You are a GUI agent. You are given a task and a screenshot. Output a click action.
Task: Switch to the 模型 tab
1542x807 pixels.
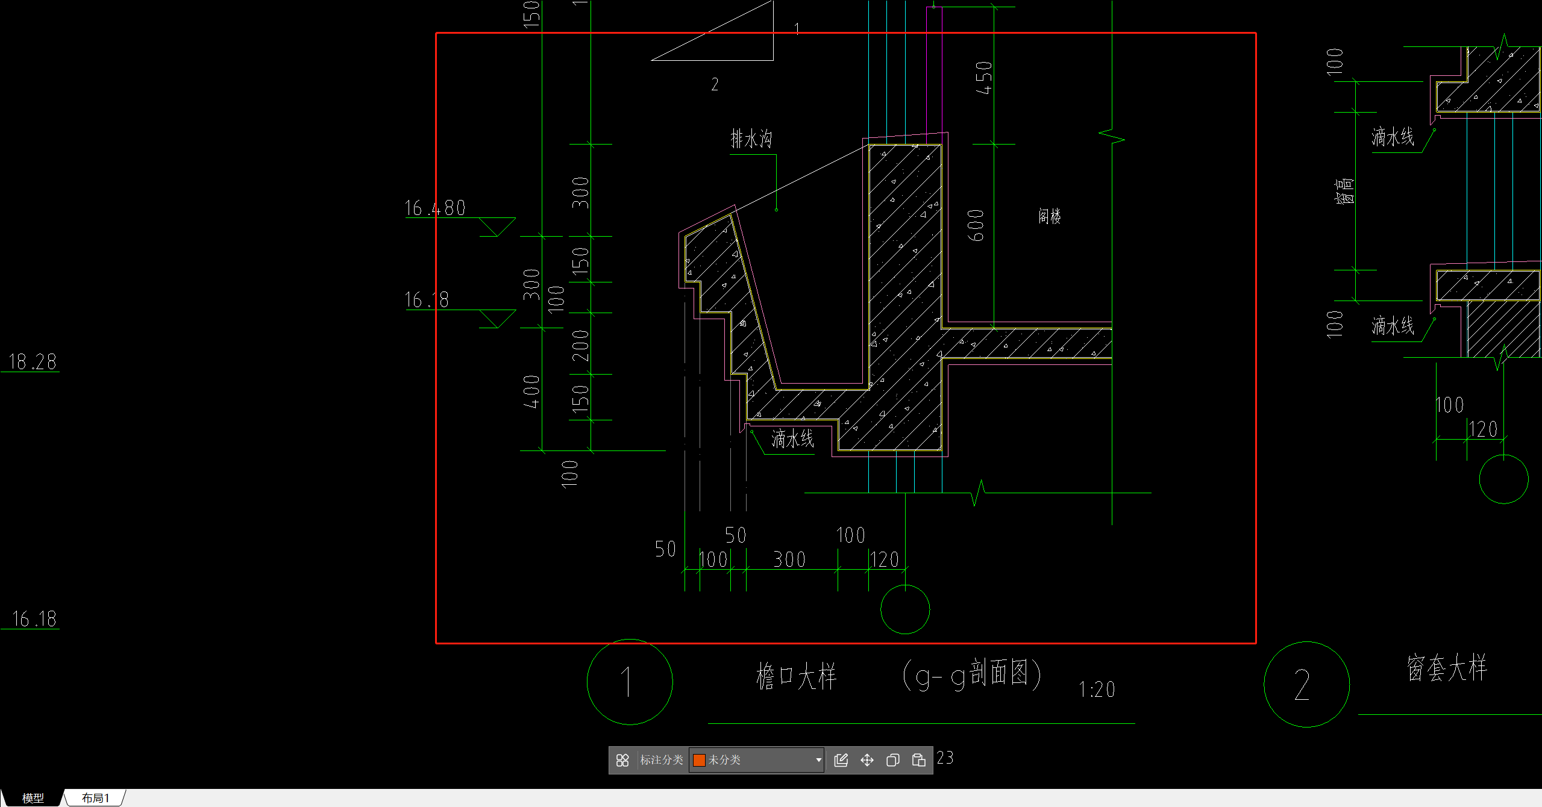(x=33, y=798)
